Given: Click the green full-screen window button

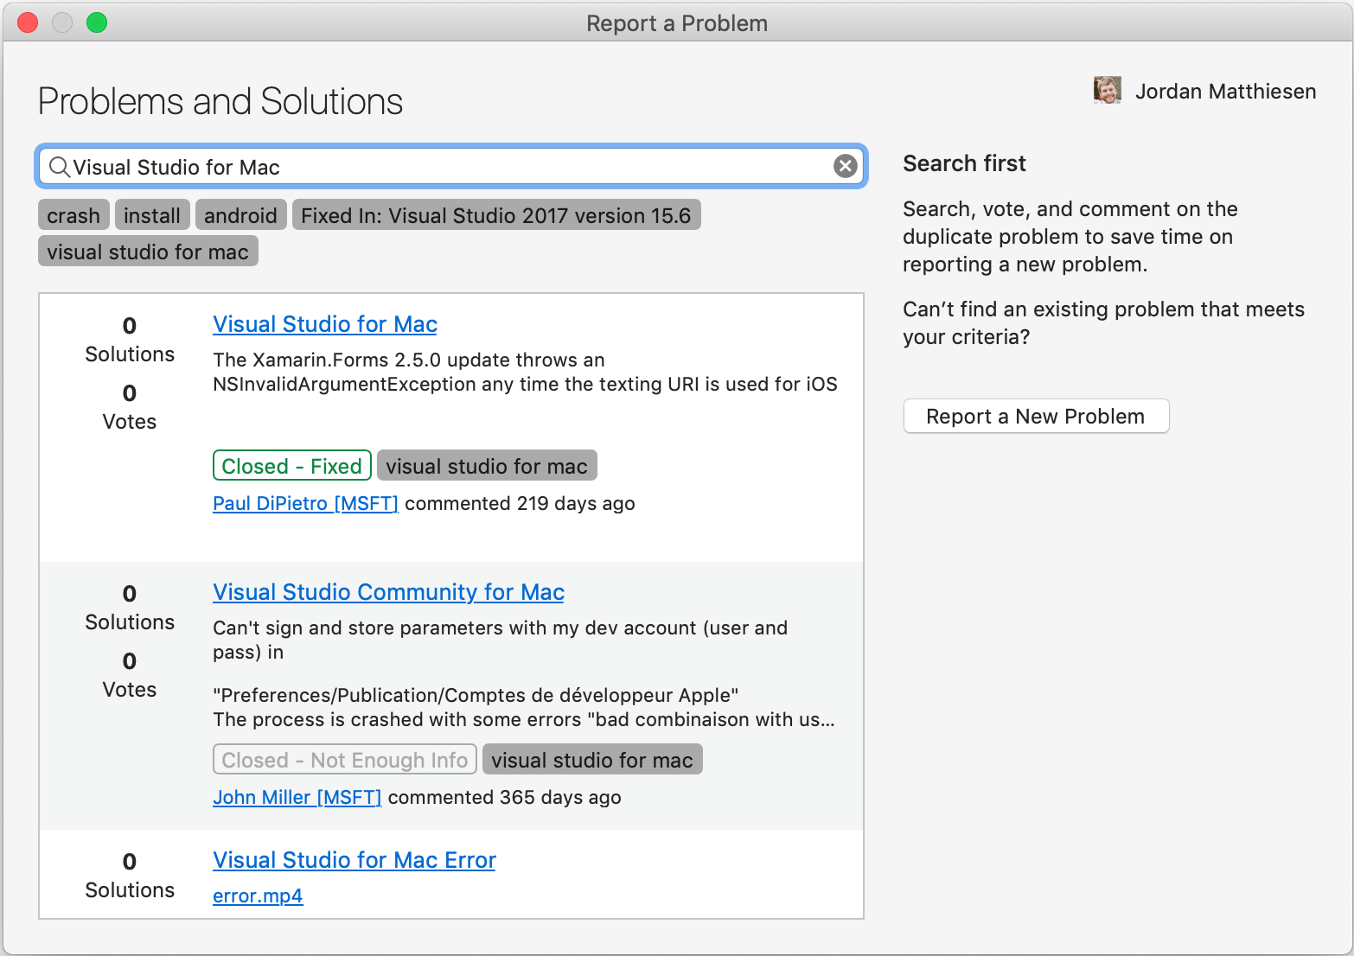Looking at the screenshot, I should tap(97, 22).
